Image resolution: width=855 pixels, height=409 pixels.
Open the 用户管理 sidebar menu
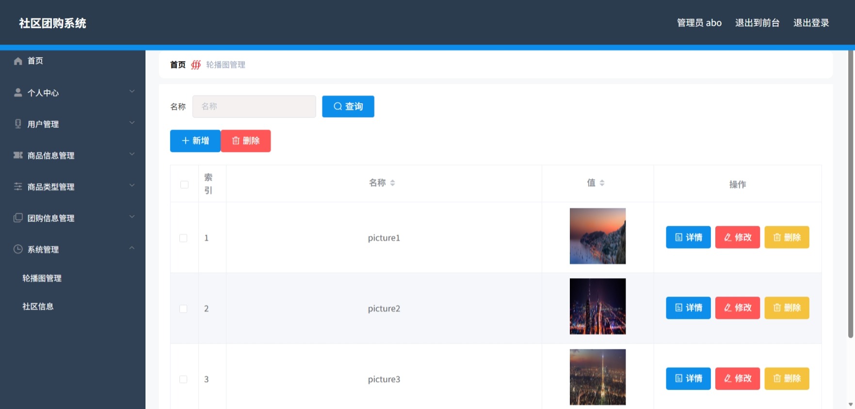click(73, 124)
